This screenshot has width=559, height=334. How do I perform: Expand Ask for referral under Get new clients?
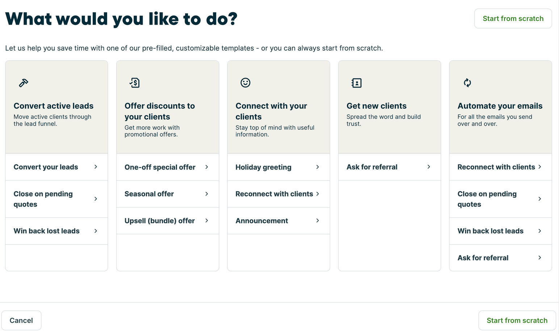[x=389, y=167]
